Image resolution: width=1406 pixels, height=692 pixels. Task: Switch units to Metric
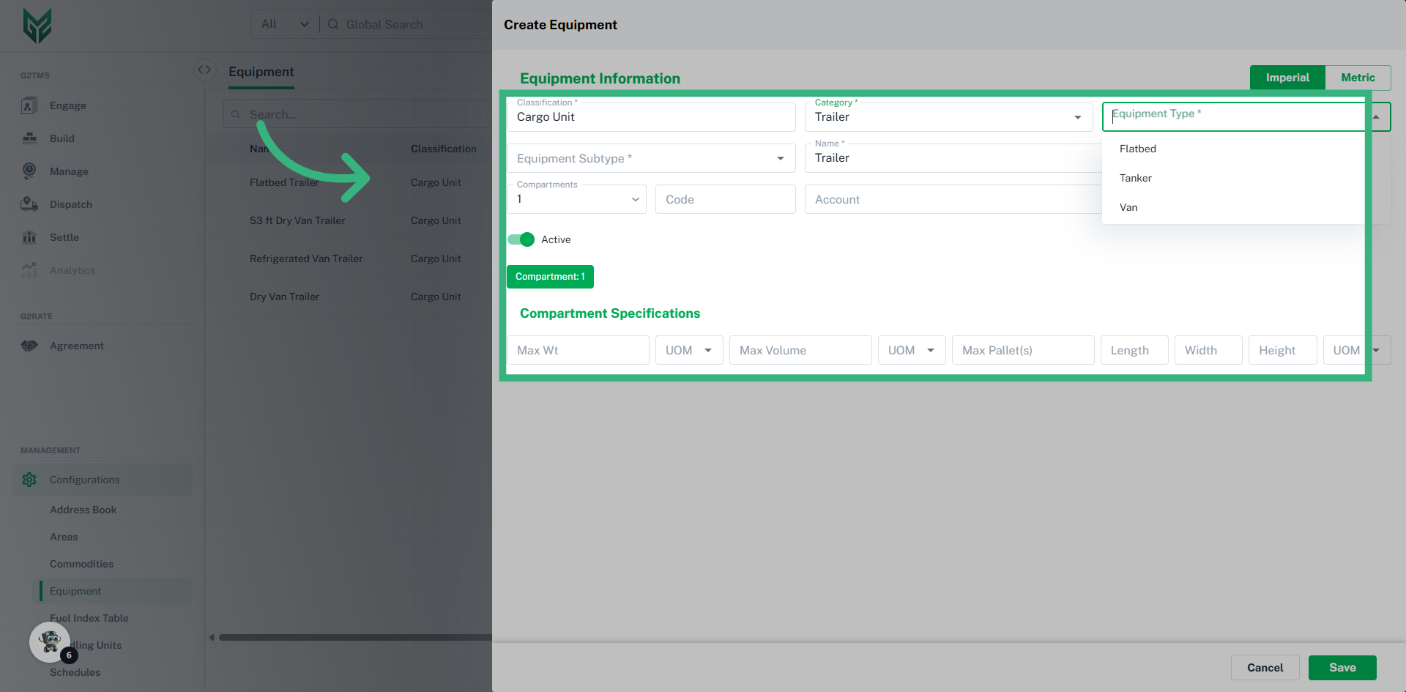pos(1358,78)
